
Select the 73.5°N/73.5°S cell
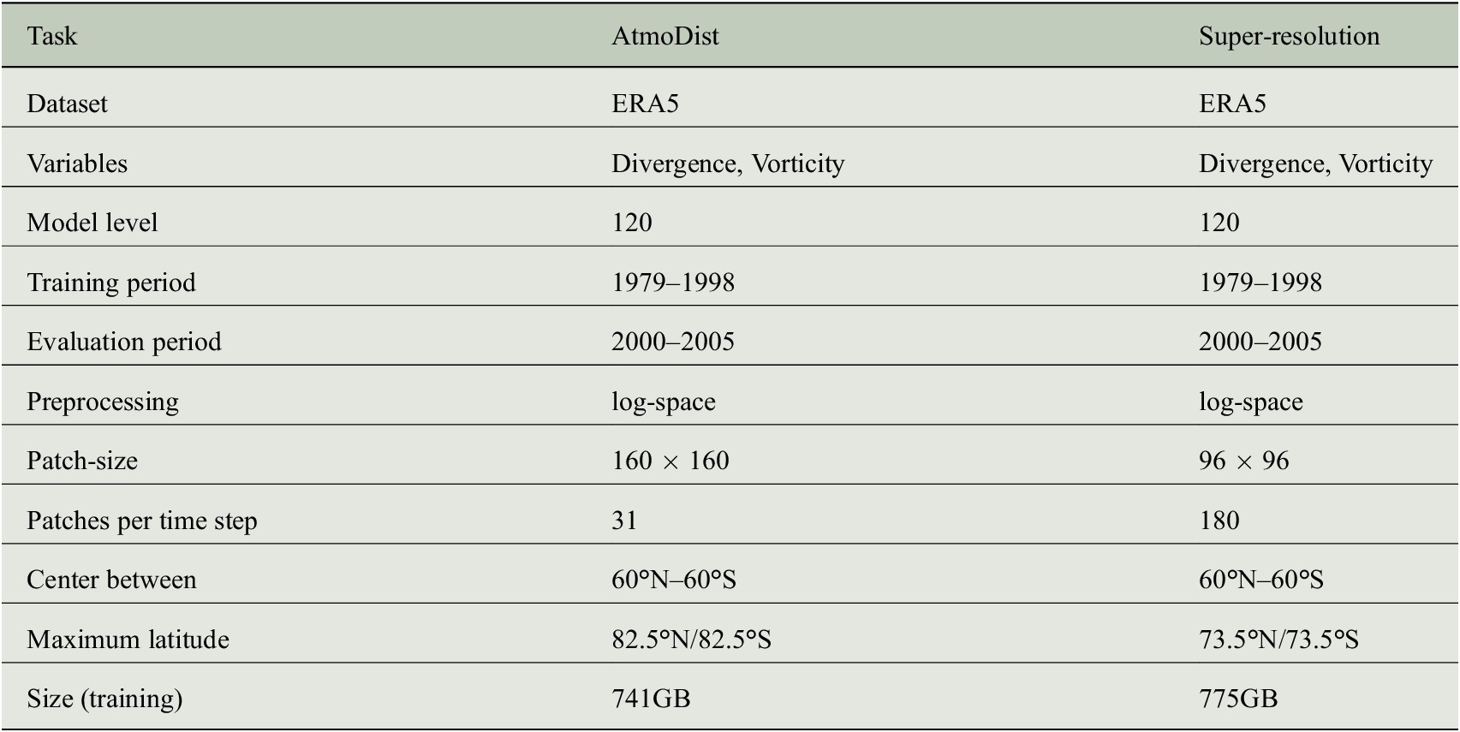click(x=1278, y=640)
